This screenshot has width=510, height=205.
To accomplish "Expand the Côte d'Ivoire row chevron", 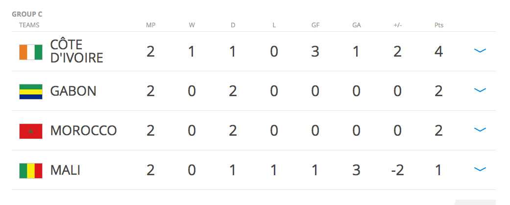I will click(480, 51).
